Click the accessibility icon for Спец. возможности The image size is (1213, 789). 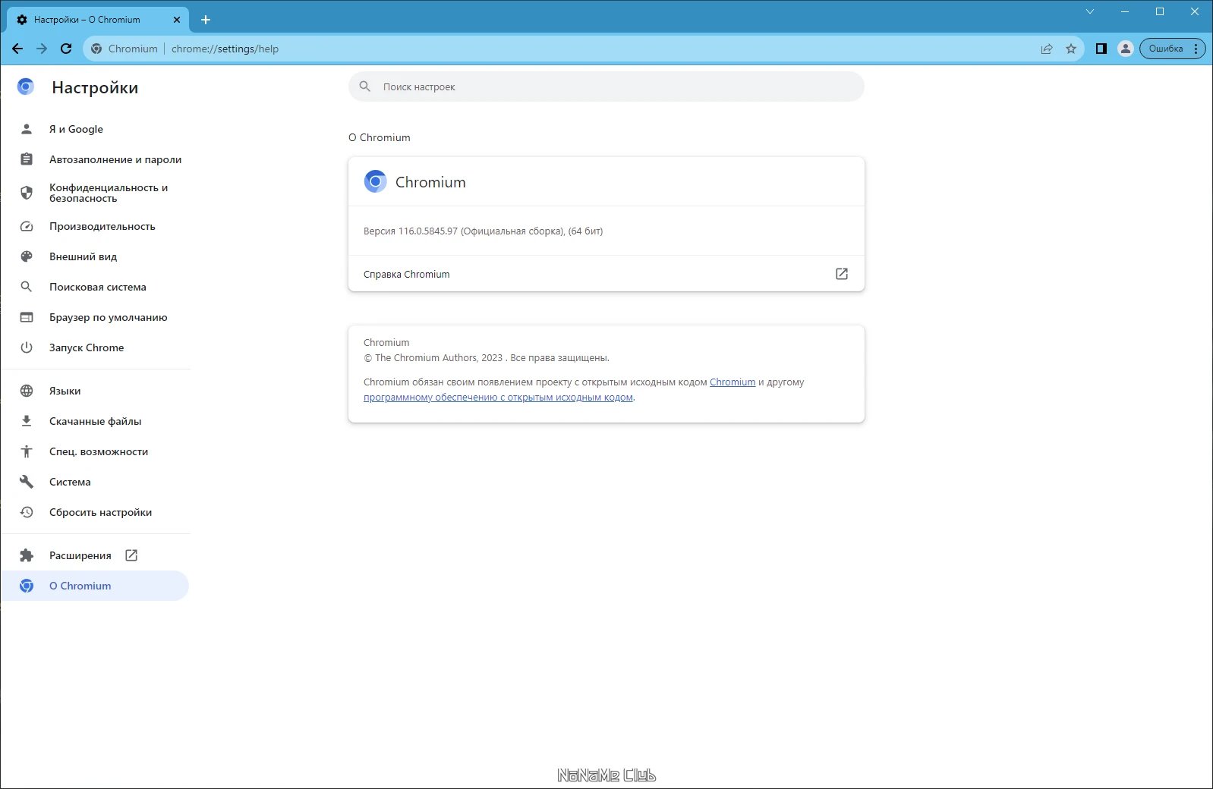point(27,451)
